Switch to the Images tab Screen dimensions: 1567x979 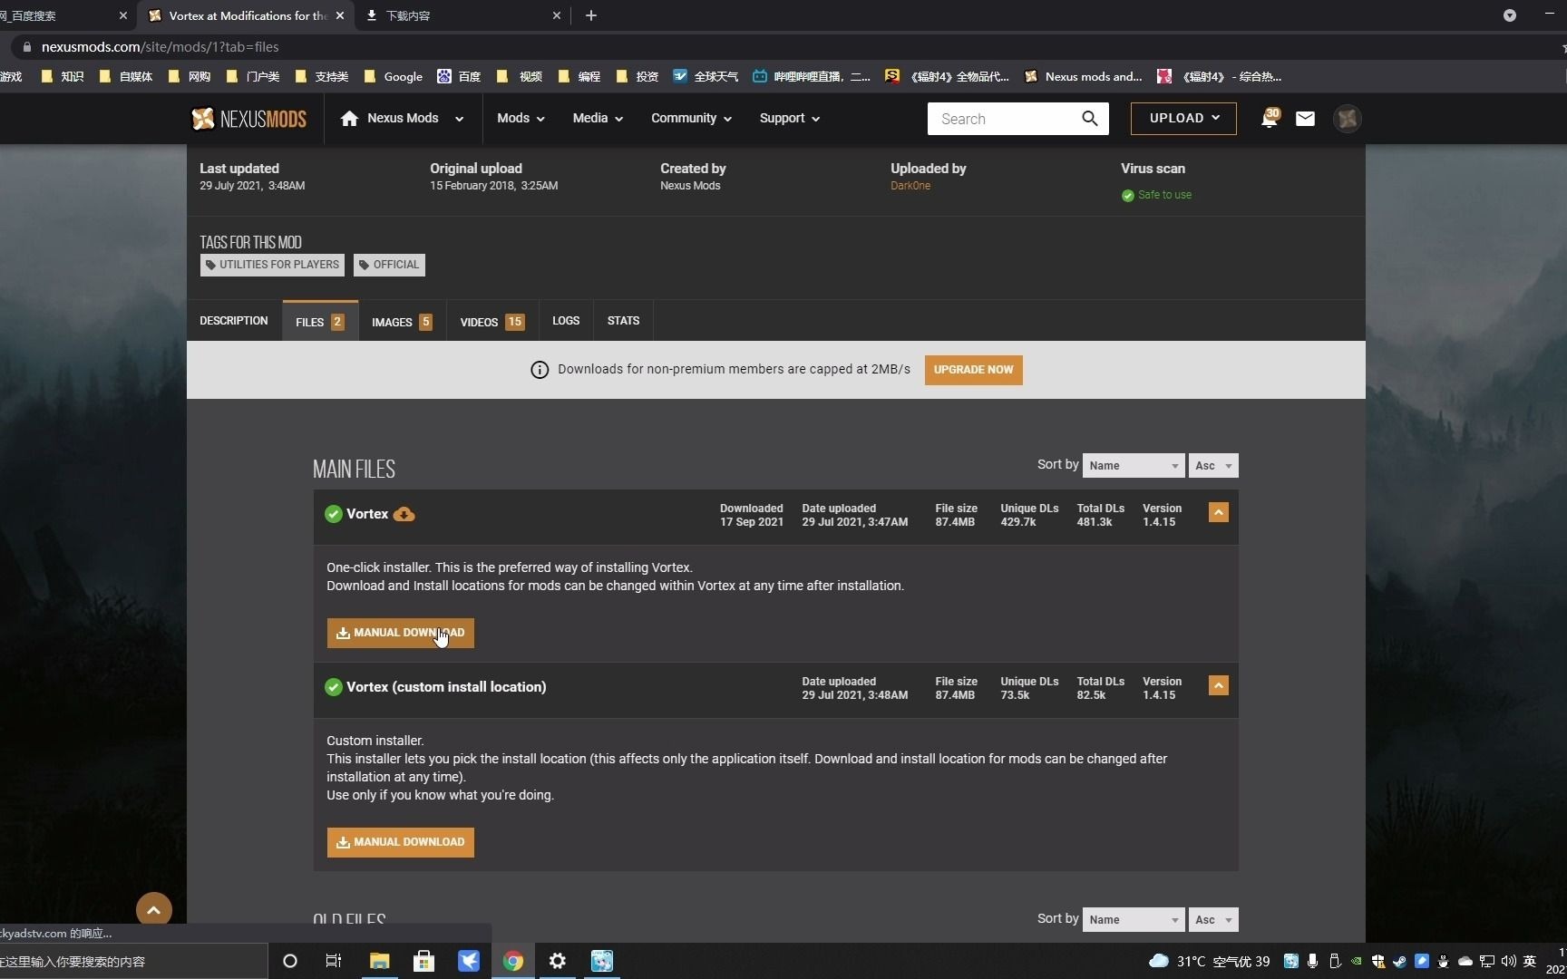point(402,322)
